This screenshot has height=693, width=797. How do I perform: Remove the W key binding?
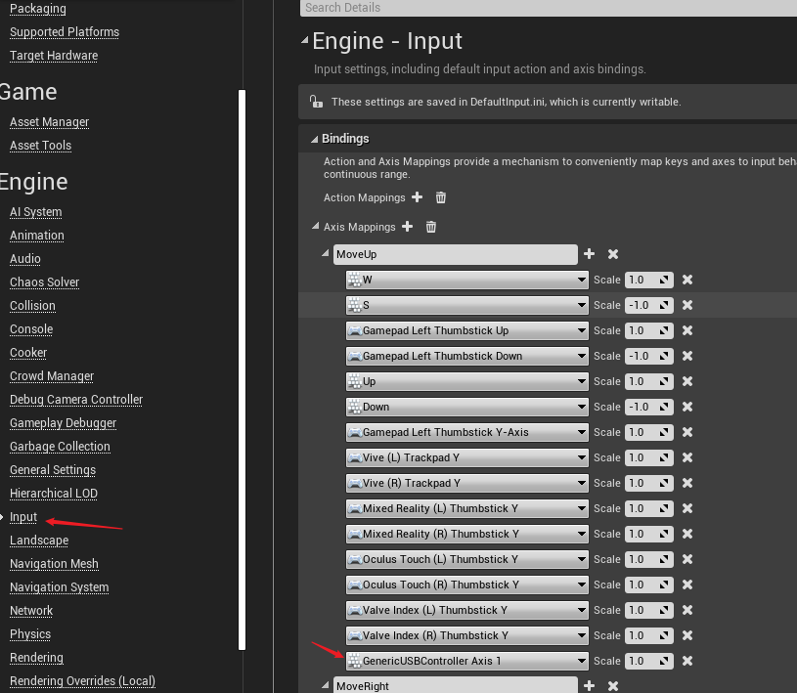(x=687, y=280)
